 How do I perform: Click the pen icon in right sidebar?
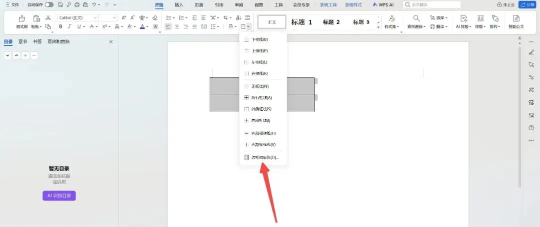tap(531, 52)
